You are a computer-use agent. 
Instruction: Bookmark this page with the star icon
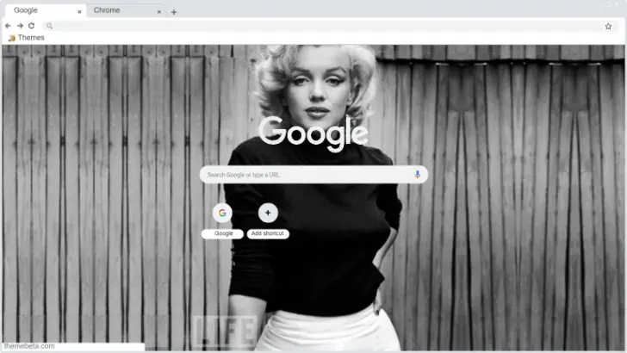pyautogui.click(x=607, y=26)
